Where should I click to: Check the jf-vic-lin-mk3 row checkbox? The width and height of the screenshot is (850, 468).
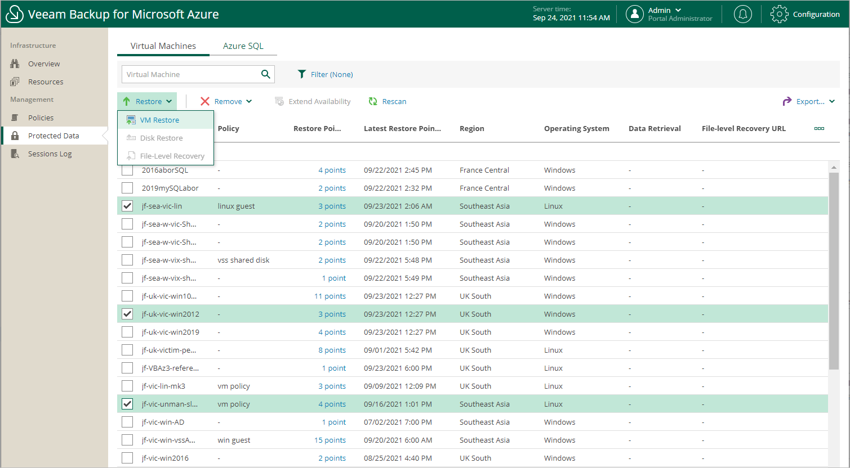point(127,386)
